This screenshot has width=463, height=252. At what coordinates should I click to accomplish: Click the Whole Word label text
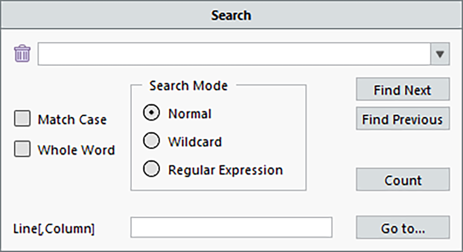point(76,150)
